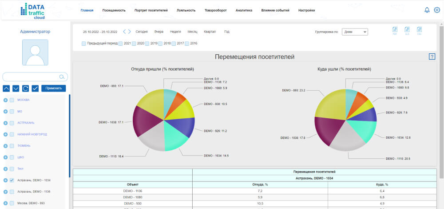The height and width of the screenshot is (209, 444).
Task: Enable the Предыдущий период checkbox
Action: [x=83, y=44]
